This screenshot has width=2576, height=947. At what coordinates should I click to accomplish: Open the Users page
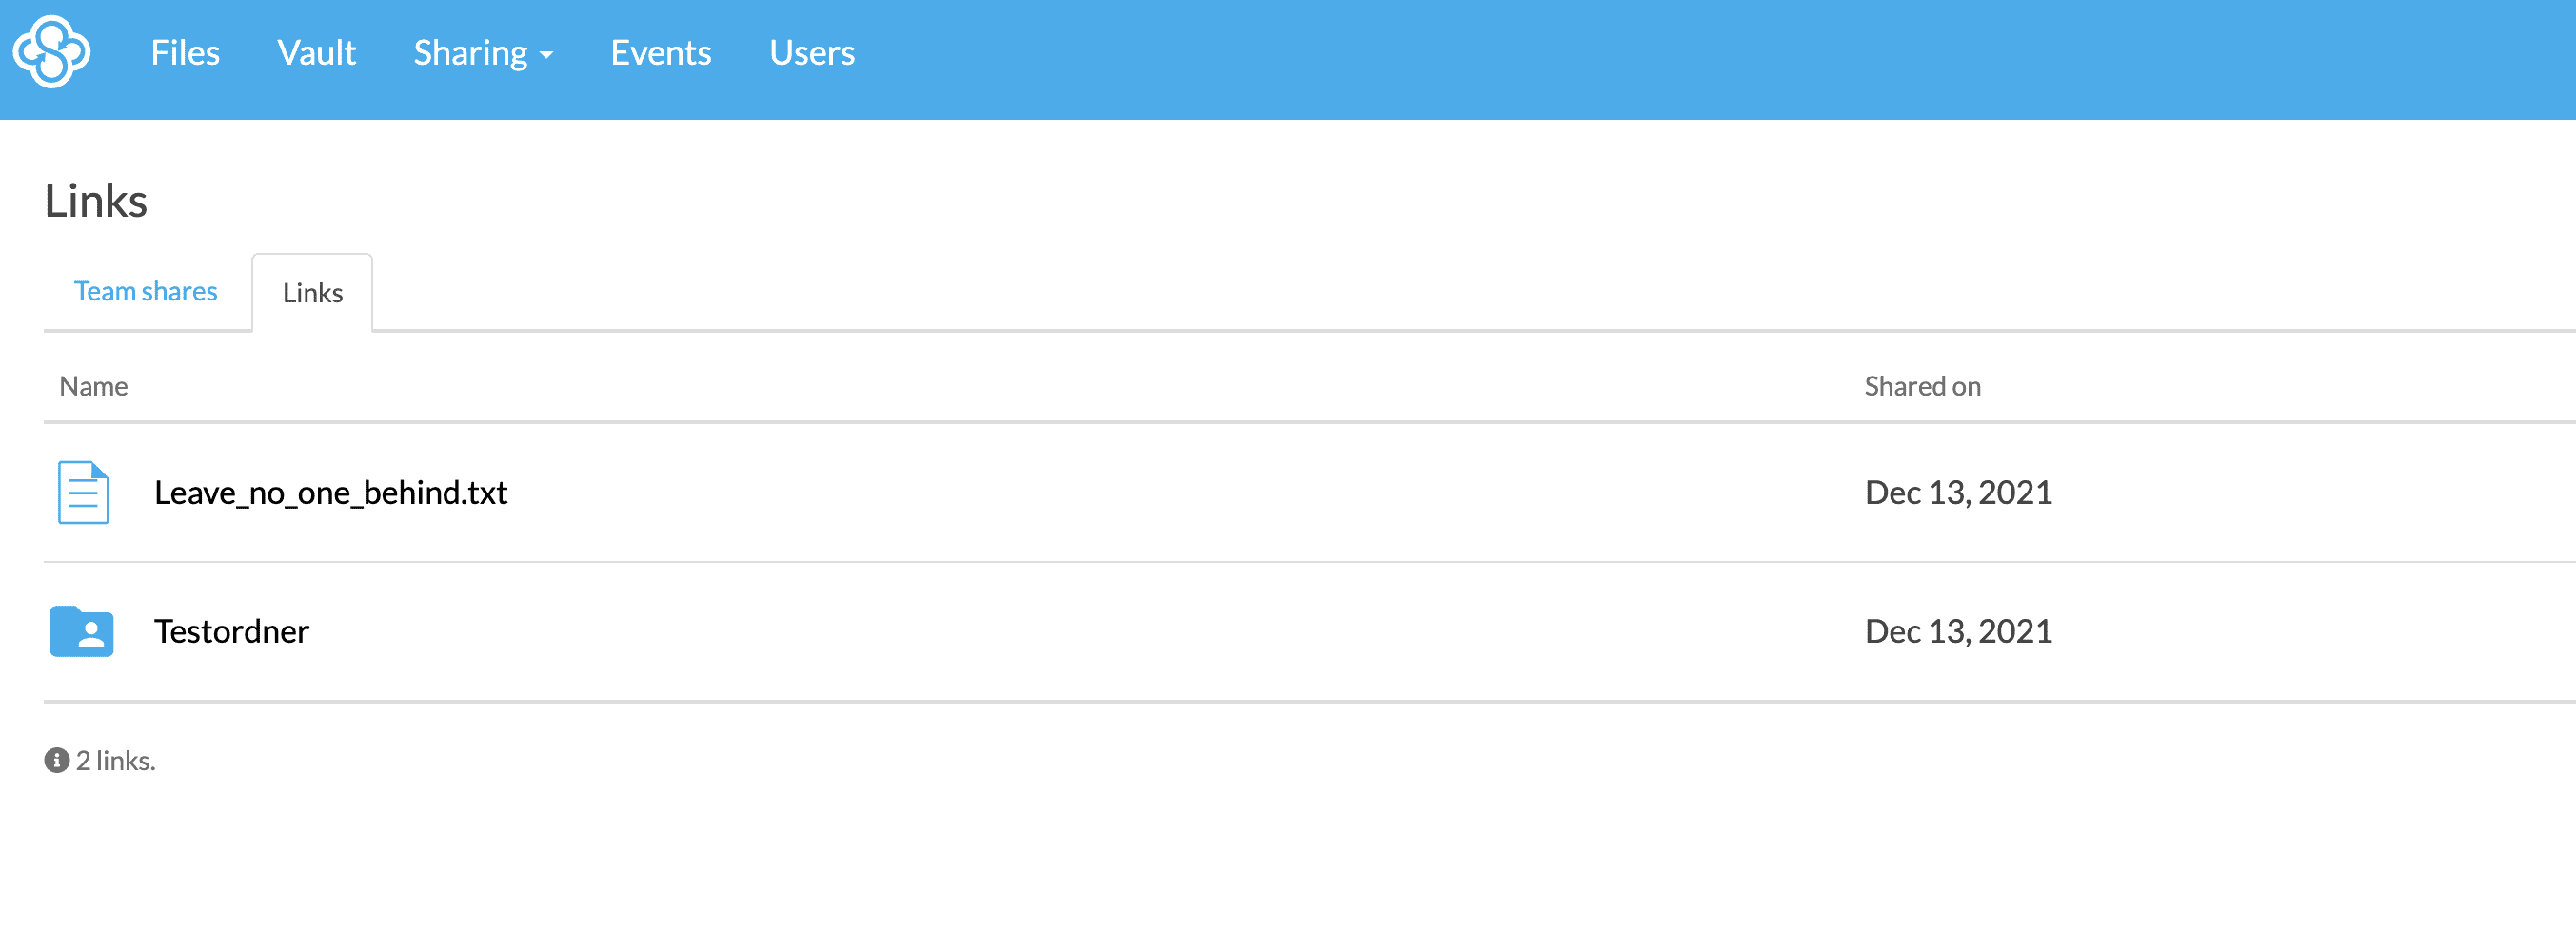coord(812,52)
